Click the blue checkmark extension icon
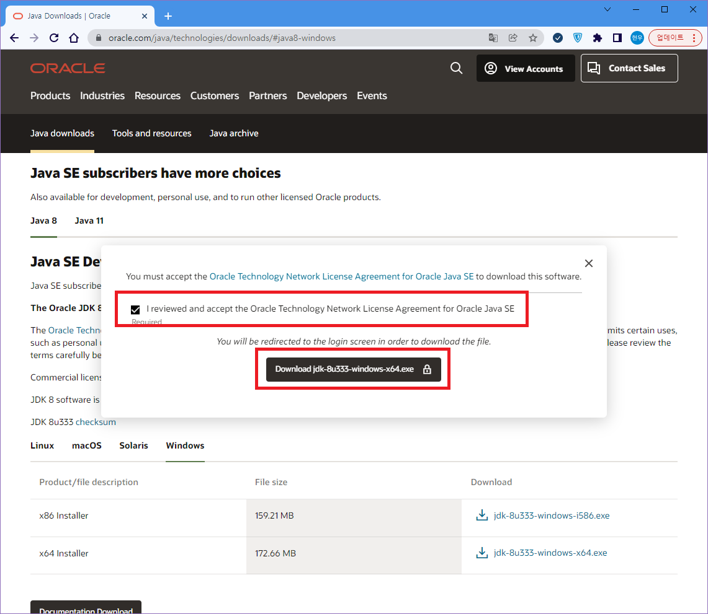This screenshot has height=614, width=708. 558,38
